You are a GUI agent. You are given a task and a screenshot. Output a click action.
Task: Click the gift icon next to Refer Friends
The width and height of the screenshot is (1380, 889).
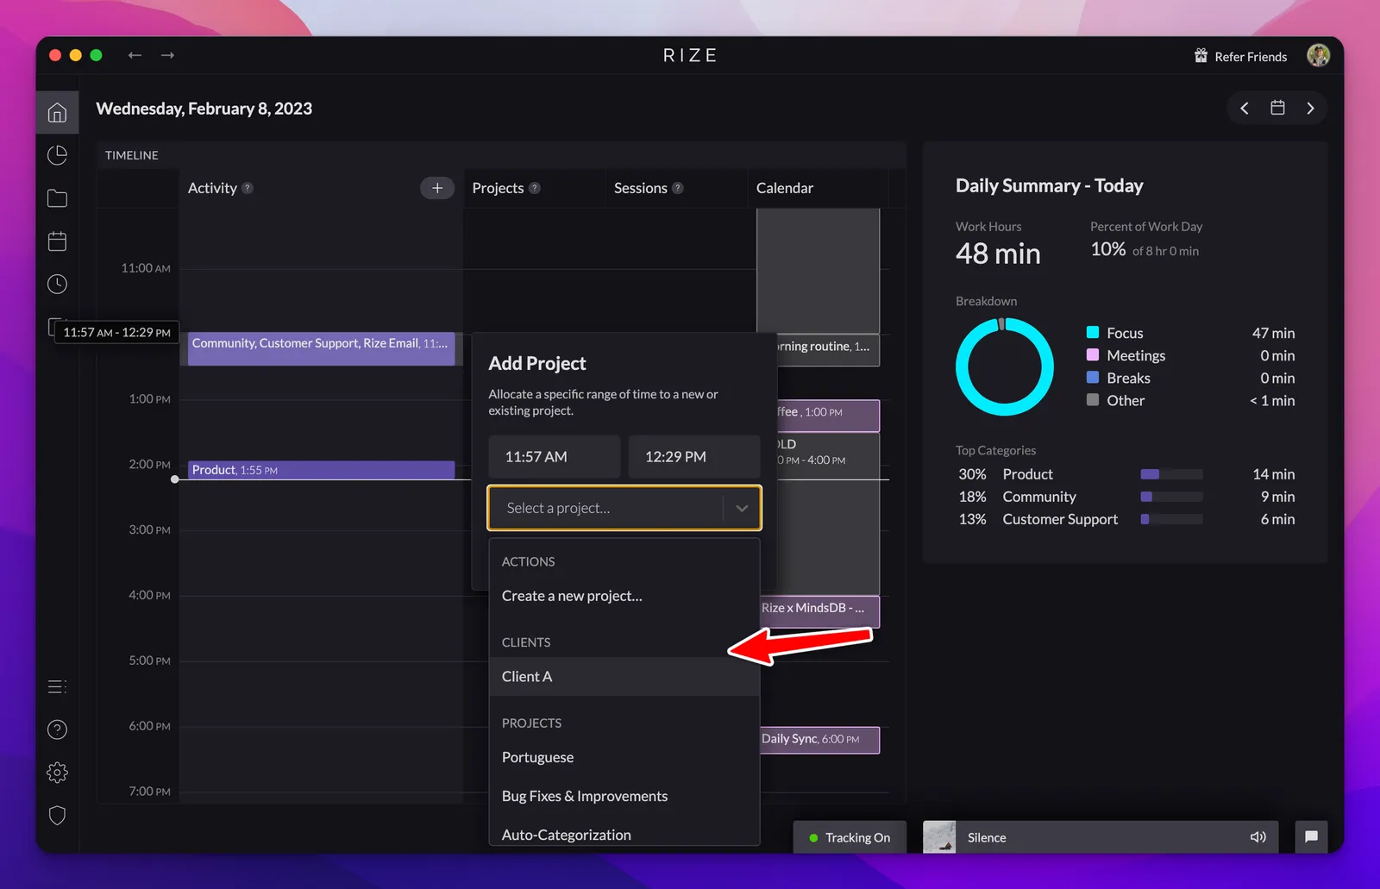click(x=1201, y=56)
